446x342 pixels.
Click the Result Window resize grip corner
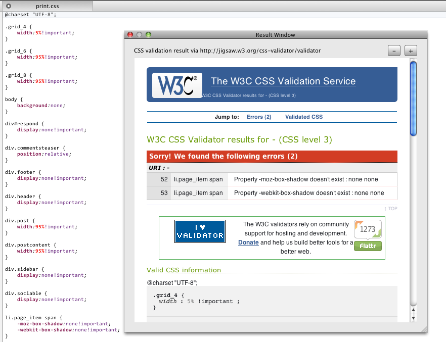click(424, 329)
